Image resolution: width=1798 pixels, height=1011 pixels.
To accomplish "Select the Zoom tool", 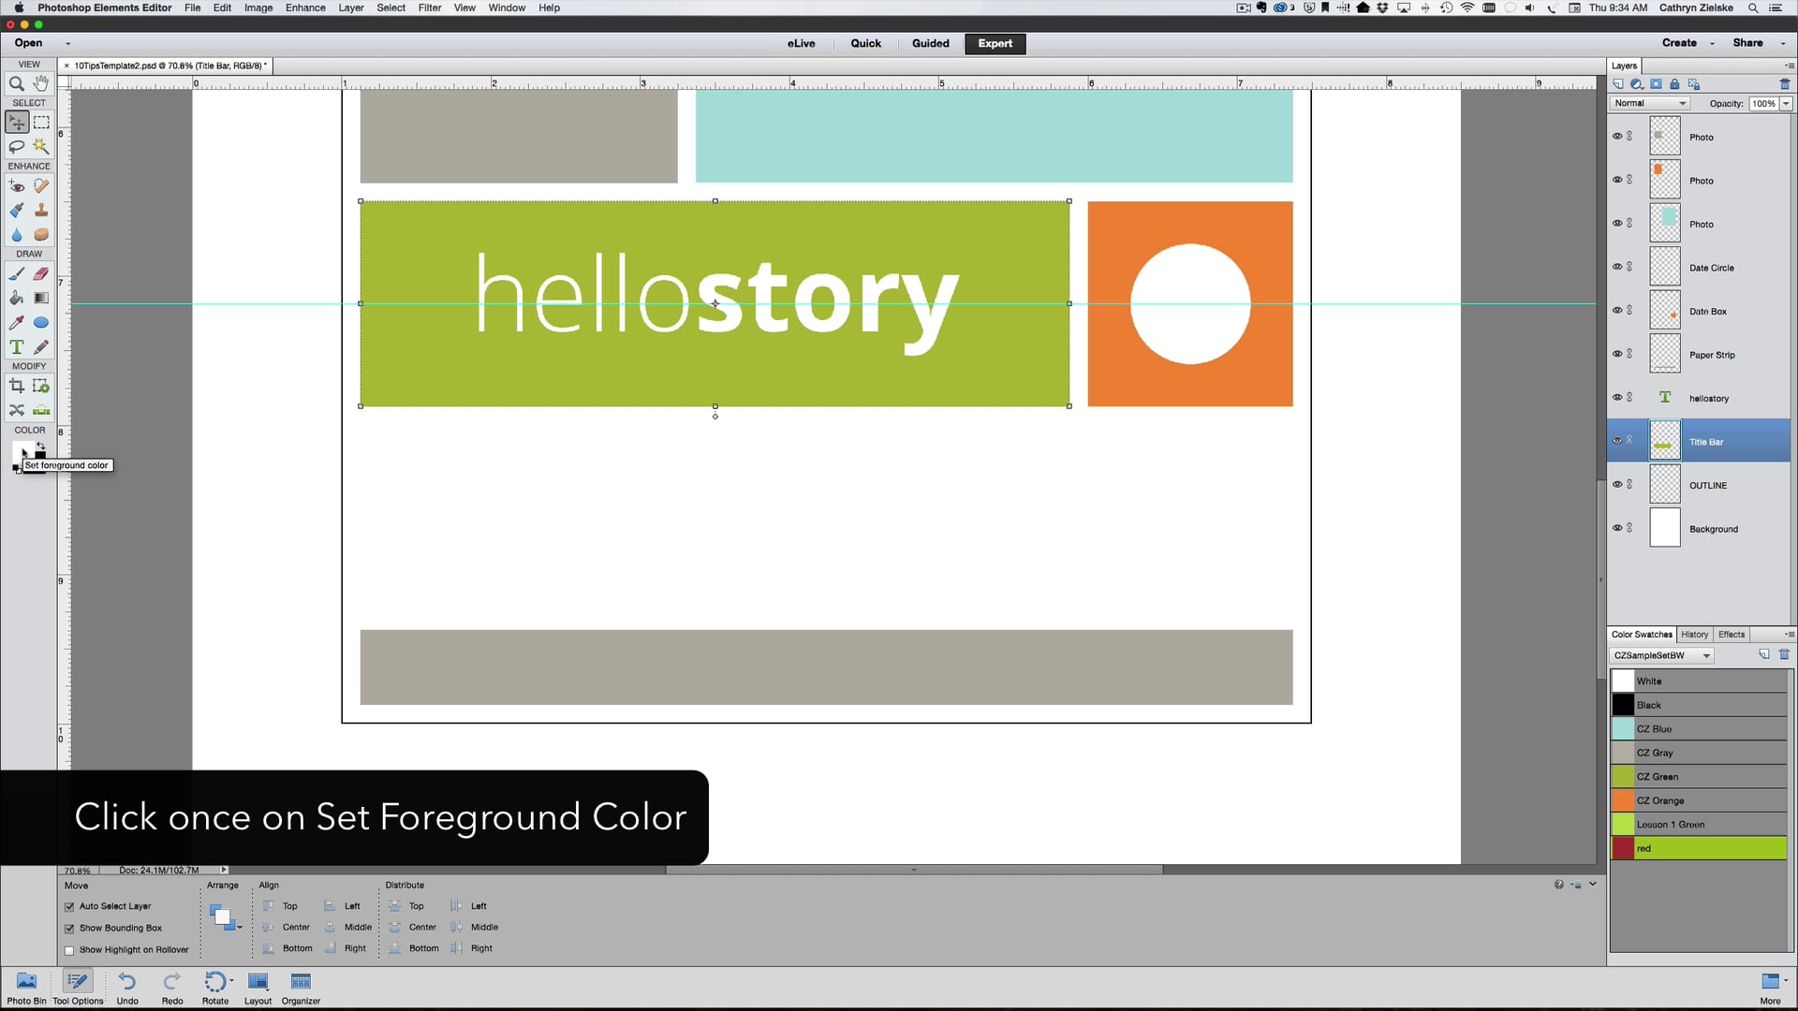I will (x=17, y=83).
